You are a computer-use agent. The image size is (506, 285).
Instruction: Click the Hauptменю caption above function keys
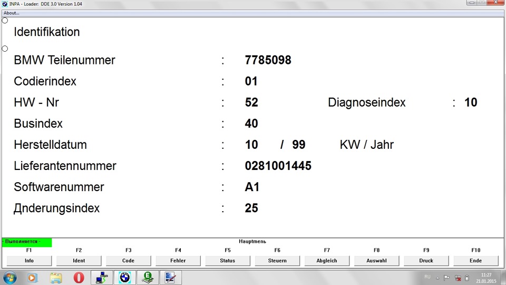[252, 241]
